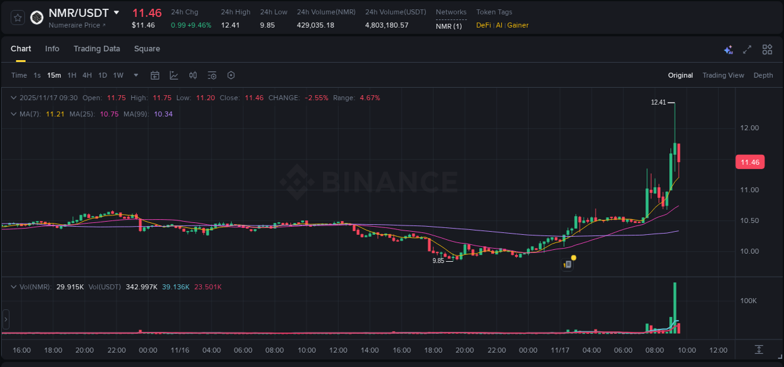Enter fullscreen using the diagonal arrows icon

pyautogui.click(x=746, y=49)
